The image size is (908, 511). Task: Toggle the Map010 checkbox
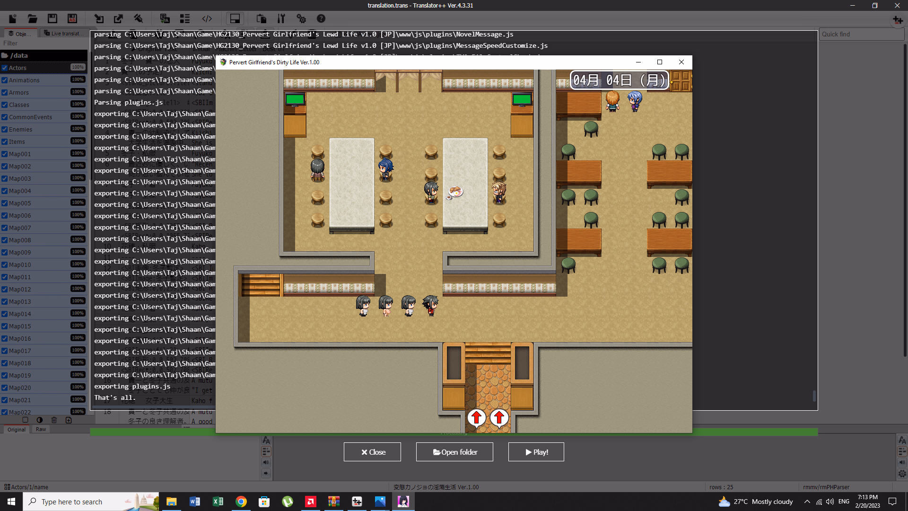point(5,264)
